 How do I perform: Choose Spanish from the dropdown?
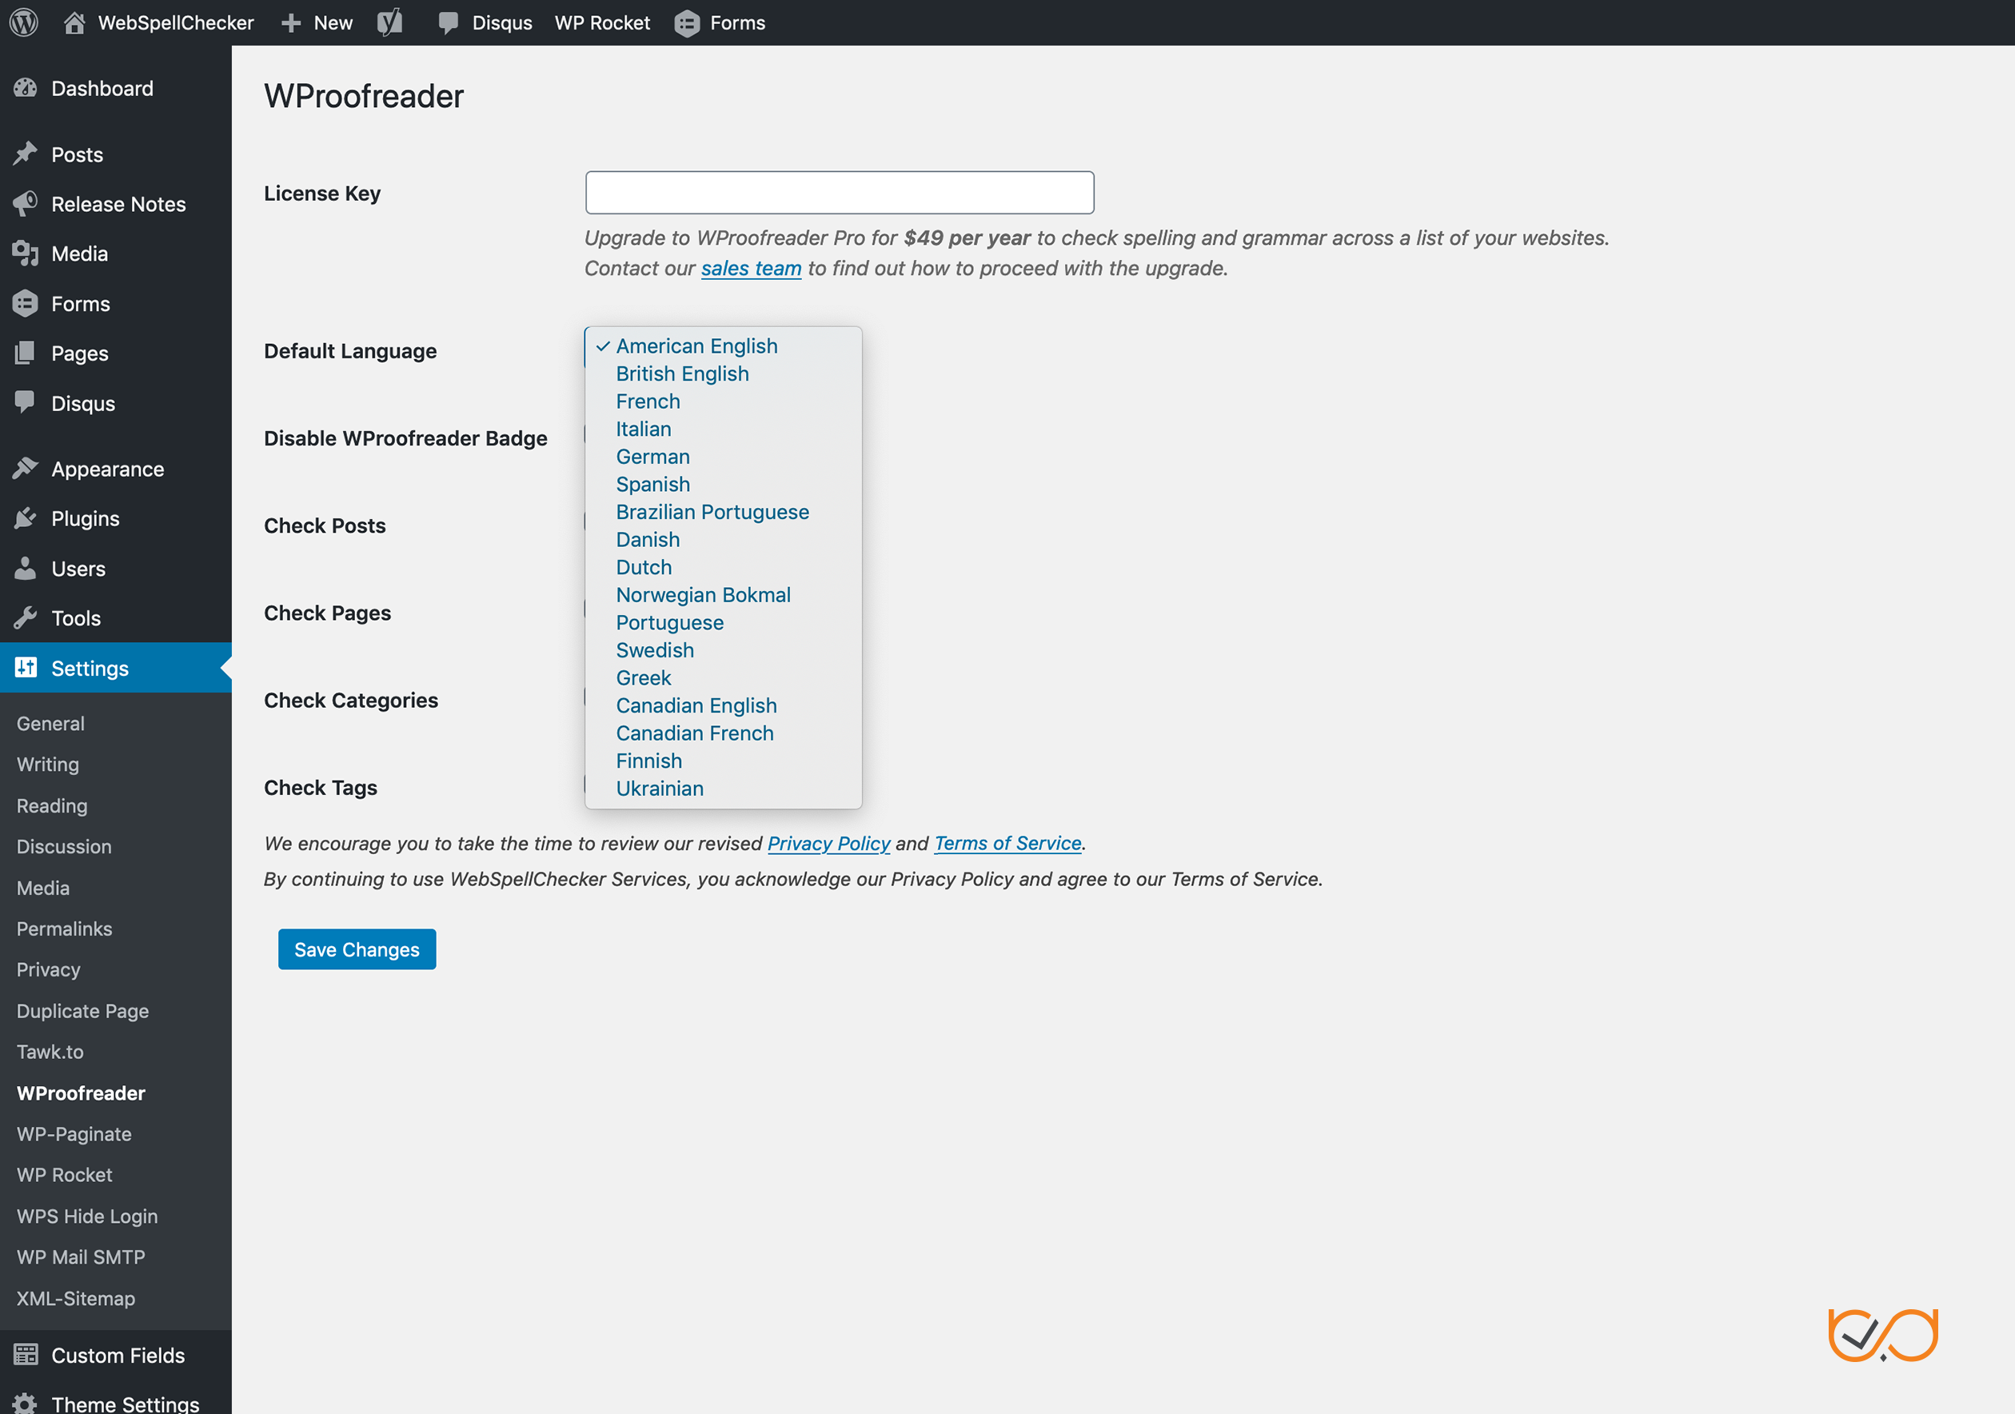[652, 484]
